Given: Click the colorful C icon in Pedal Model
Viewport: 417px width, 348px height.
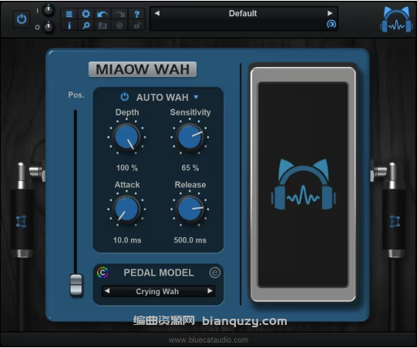Looking at the screenshot, I should [x=103, y=273].
